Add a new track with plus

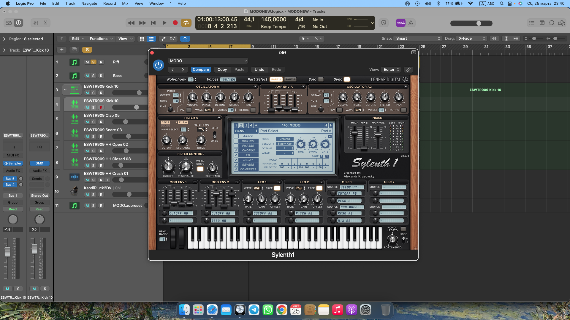coord(62,49)
